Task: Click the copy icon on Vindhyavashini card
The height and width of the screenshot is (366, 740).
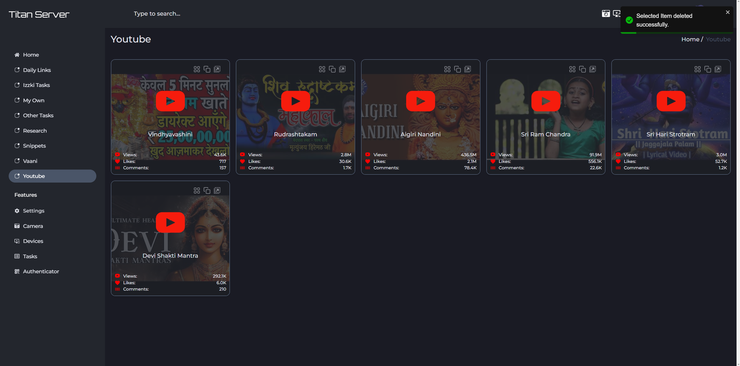Action: [207, 69]
